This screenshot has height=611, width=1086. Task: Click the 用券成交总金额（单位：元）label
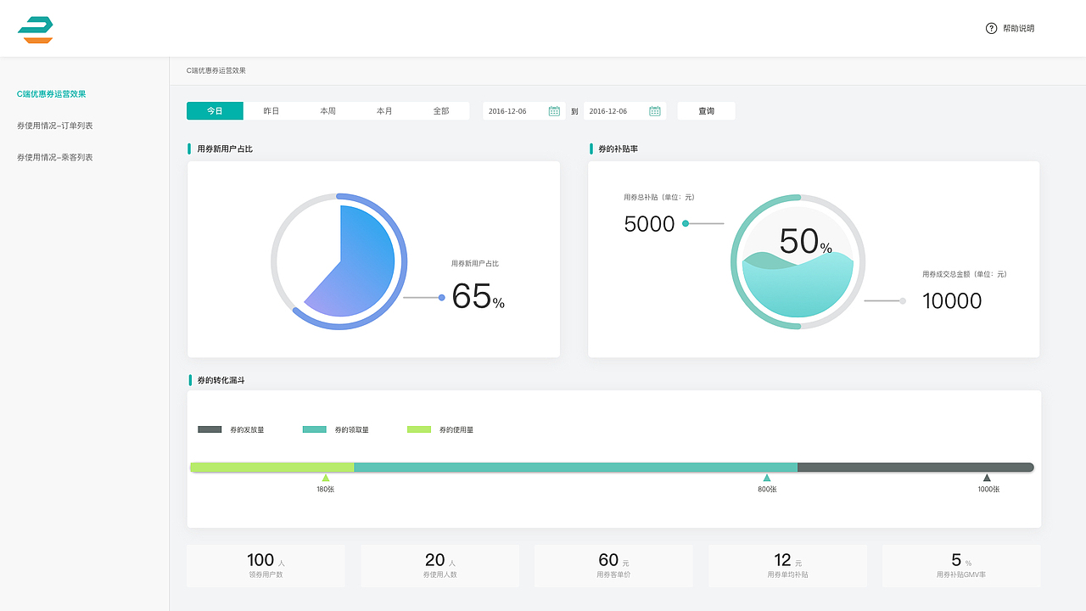coord(965,274)
